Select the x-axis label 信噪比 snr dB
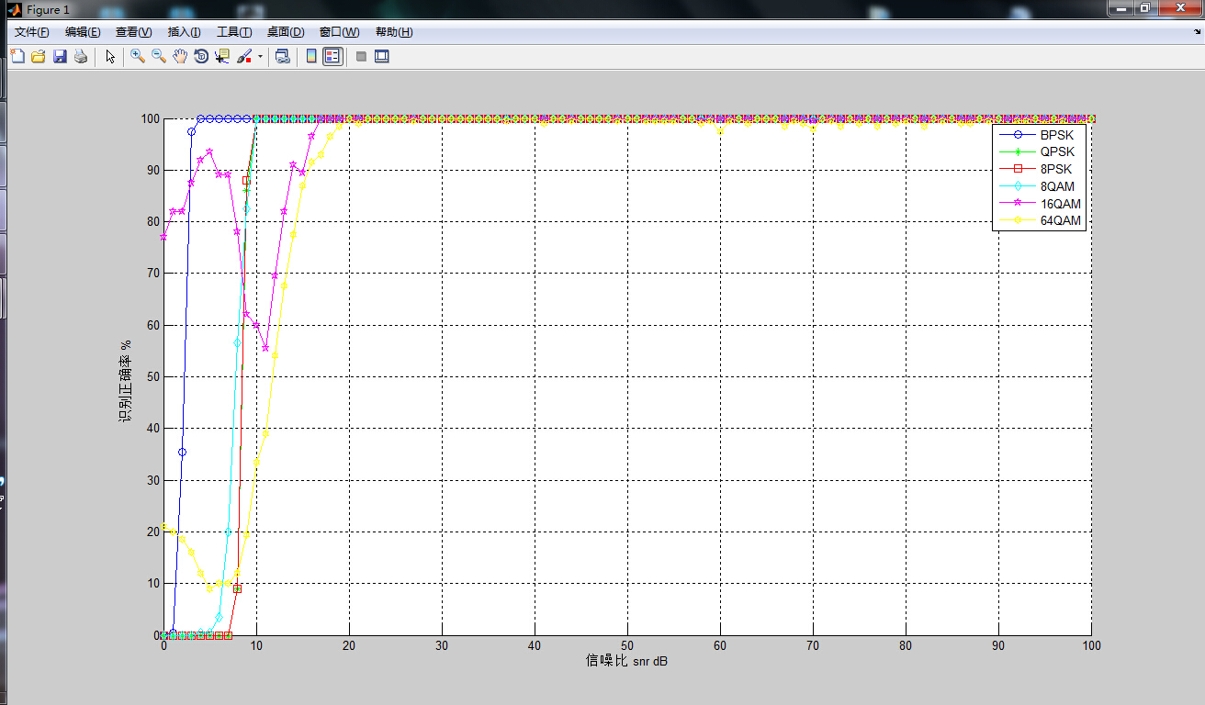1205x705 pixels. pos(627,660)
